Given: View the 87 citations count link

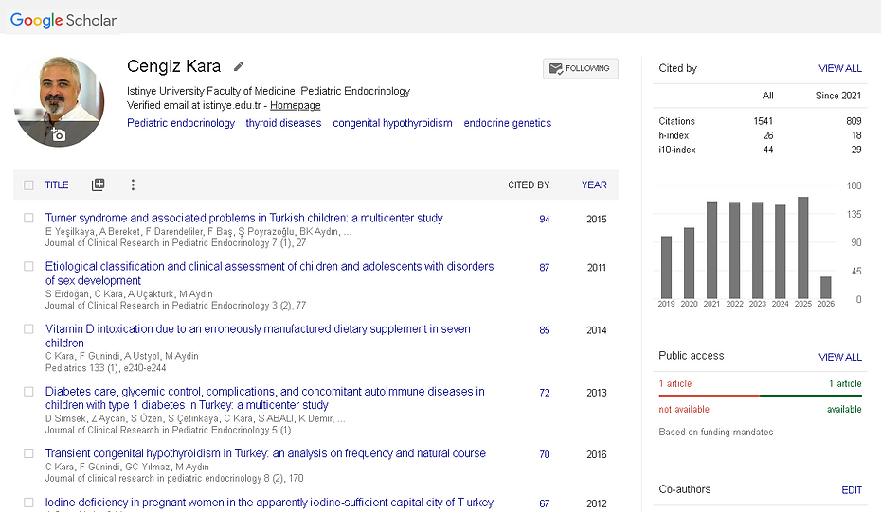Looking at the screenshot, I should [545, 267].
